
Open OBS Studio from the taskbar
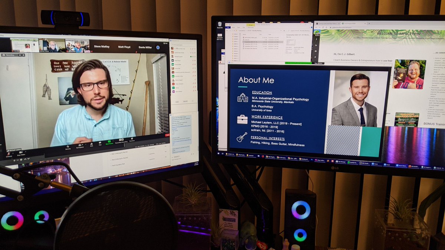pos(365,163)
